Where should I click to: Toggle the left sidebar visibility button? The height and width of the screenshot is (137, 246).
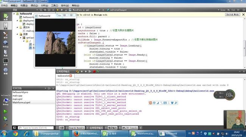[x=14, y=128]
